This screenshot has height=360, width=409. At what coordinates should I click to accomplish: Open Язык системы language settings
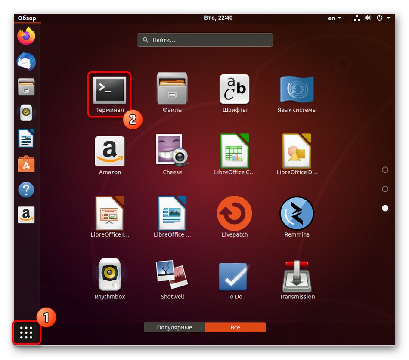coord(297,94)
